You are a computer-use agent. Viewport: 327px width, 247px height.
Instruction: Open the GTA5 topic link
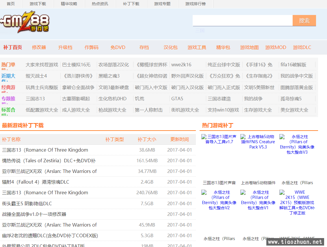177,99
